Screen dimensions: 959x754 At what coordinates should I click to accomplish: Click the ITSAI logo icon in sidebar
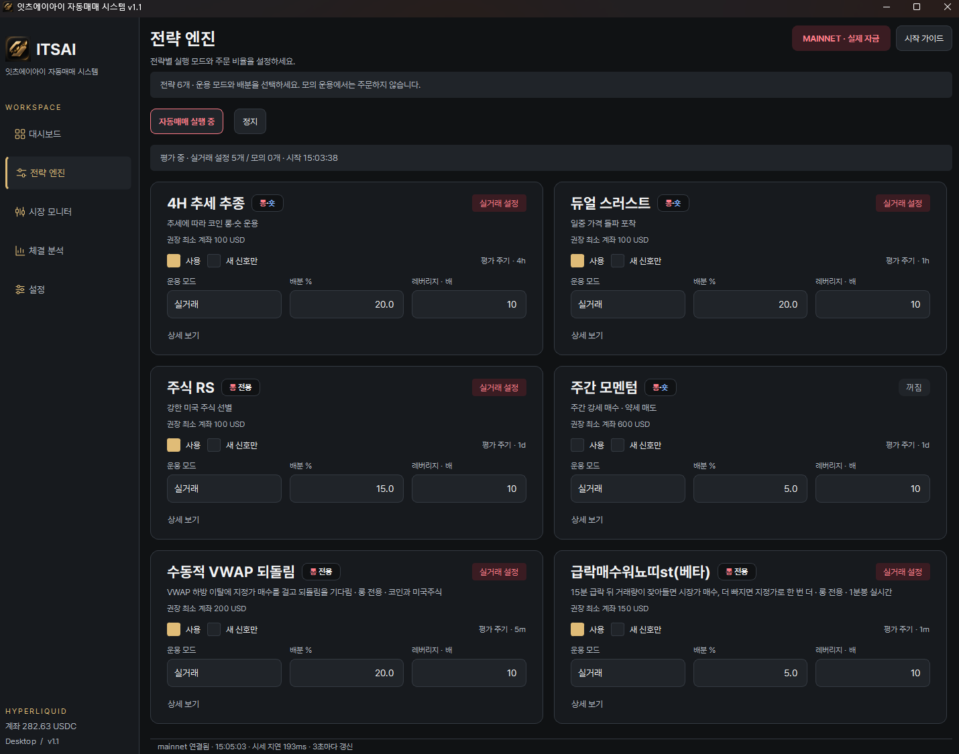[x=17, y=49]
